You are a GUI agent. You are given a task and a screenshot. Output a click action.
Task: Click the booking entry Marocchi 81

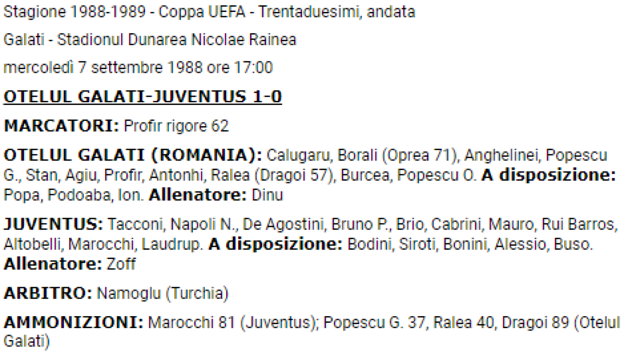click(x=191, y=322)
